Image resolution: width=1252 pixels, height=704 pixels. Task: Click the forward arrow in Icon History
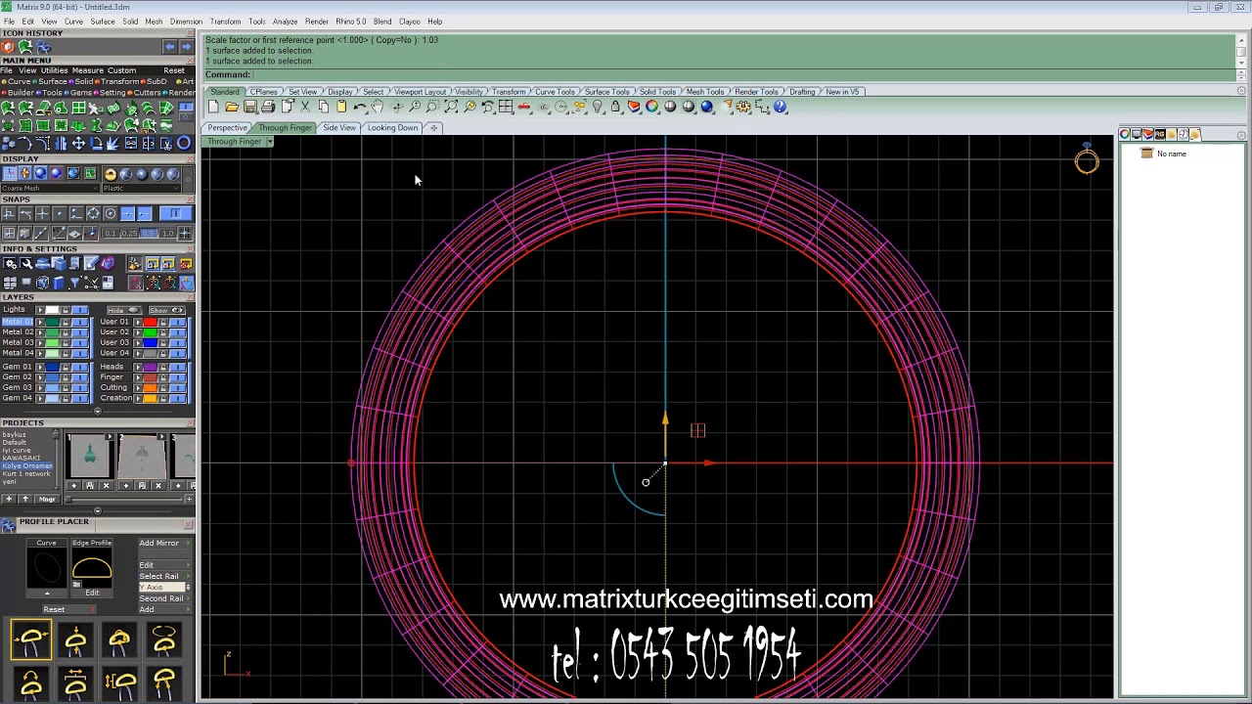click(x=186, y=46)
